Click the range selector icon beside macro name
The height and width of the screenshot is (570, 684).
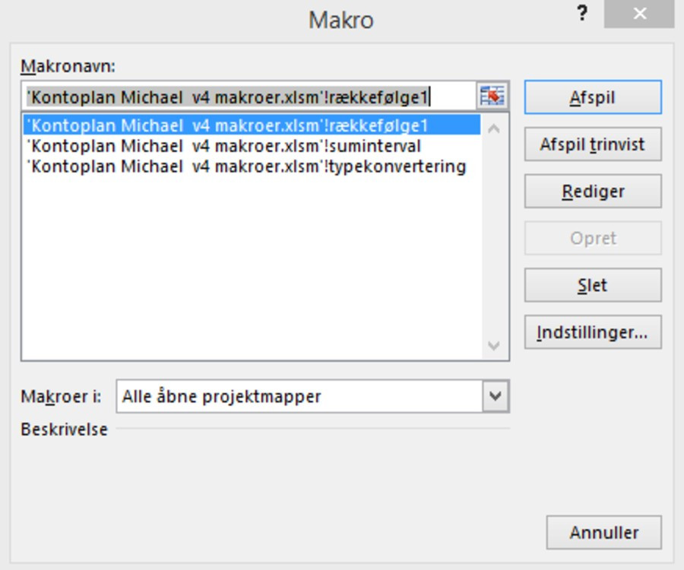(492, 97)
